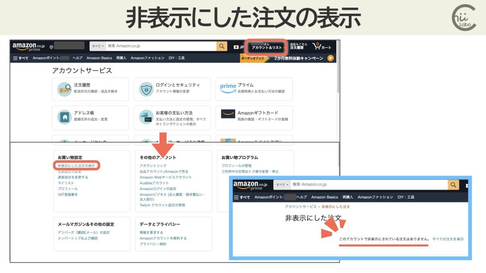Click デリバーズ (購読Eメール) の設定 link
Viewport: 486px width, 273px height.
pyautogui.click(x=84, y=232)
